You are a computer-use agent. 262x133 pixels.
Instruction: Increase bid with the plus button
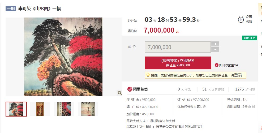coord(215,44)
